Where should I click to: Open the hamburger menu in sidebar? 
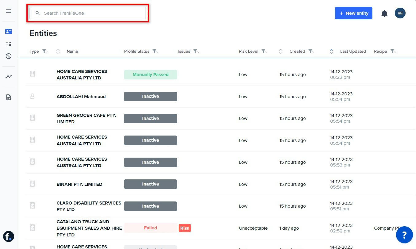point(9,11)
